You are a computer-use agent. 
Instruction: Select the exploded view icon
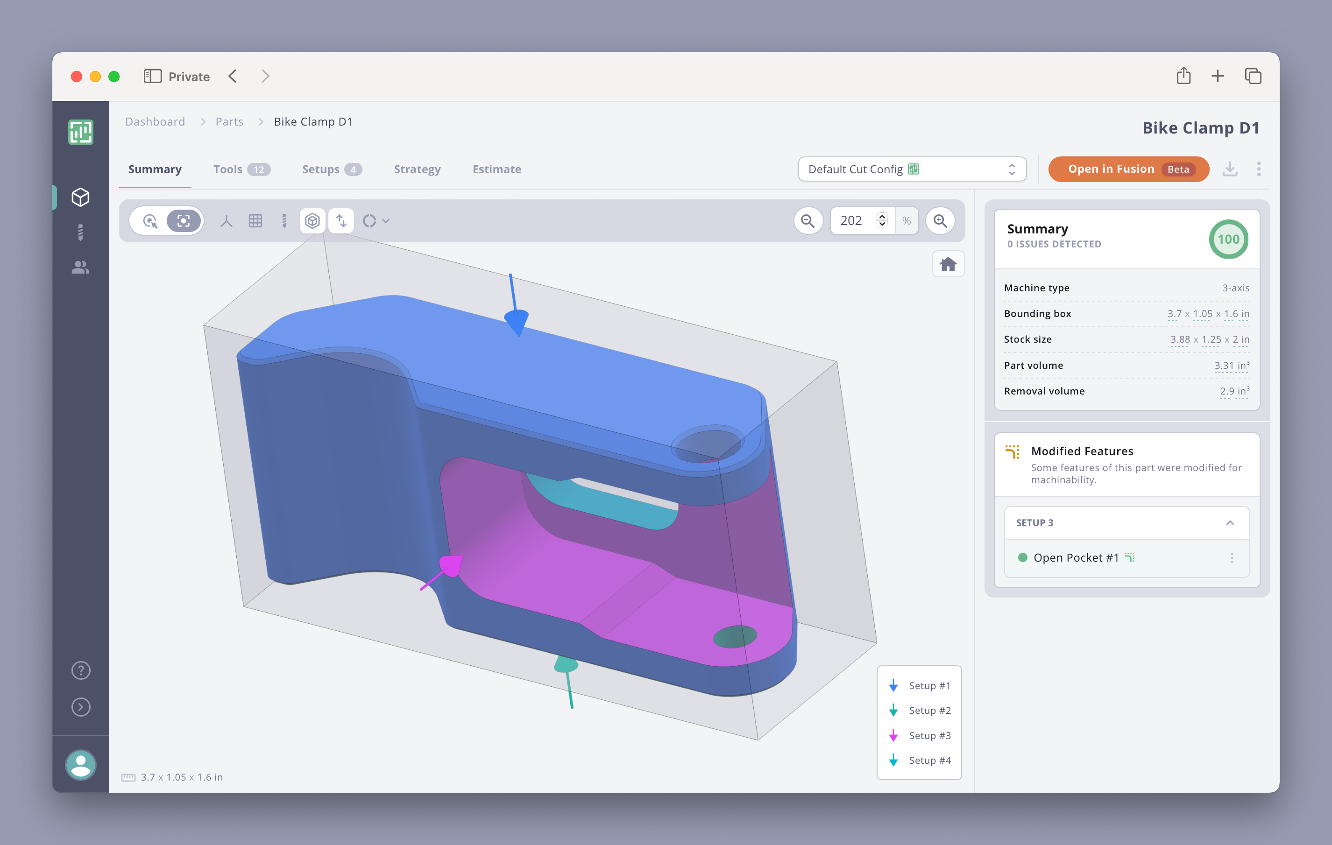[x=342, y=220]
